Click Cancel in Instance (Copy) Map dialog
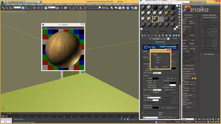The image size is (221, 124). coord(165,66)
